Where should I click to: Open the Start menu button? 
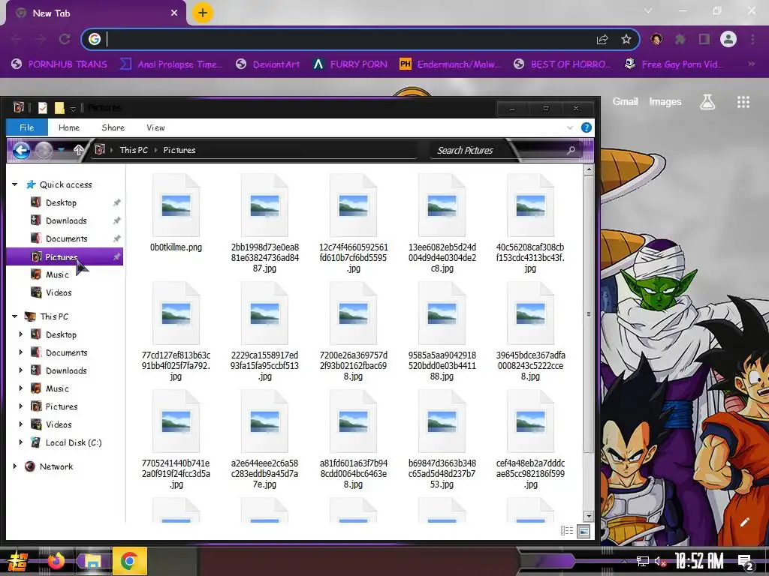pyautogui.click(x=17, y=561)
